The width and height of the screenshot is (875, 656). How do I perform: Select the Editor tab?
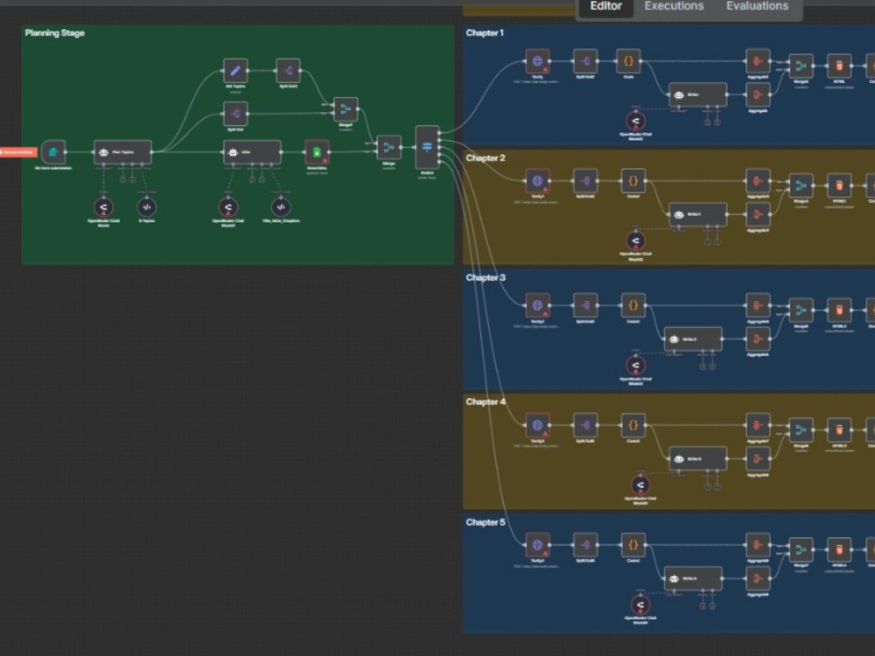[606, 6]
